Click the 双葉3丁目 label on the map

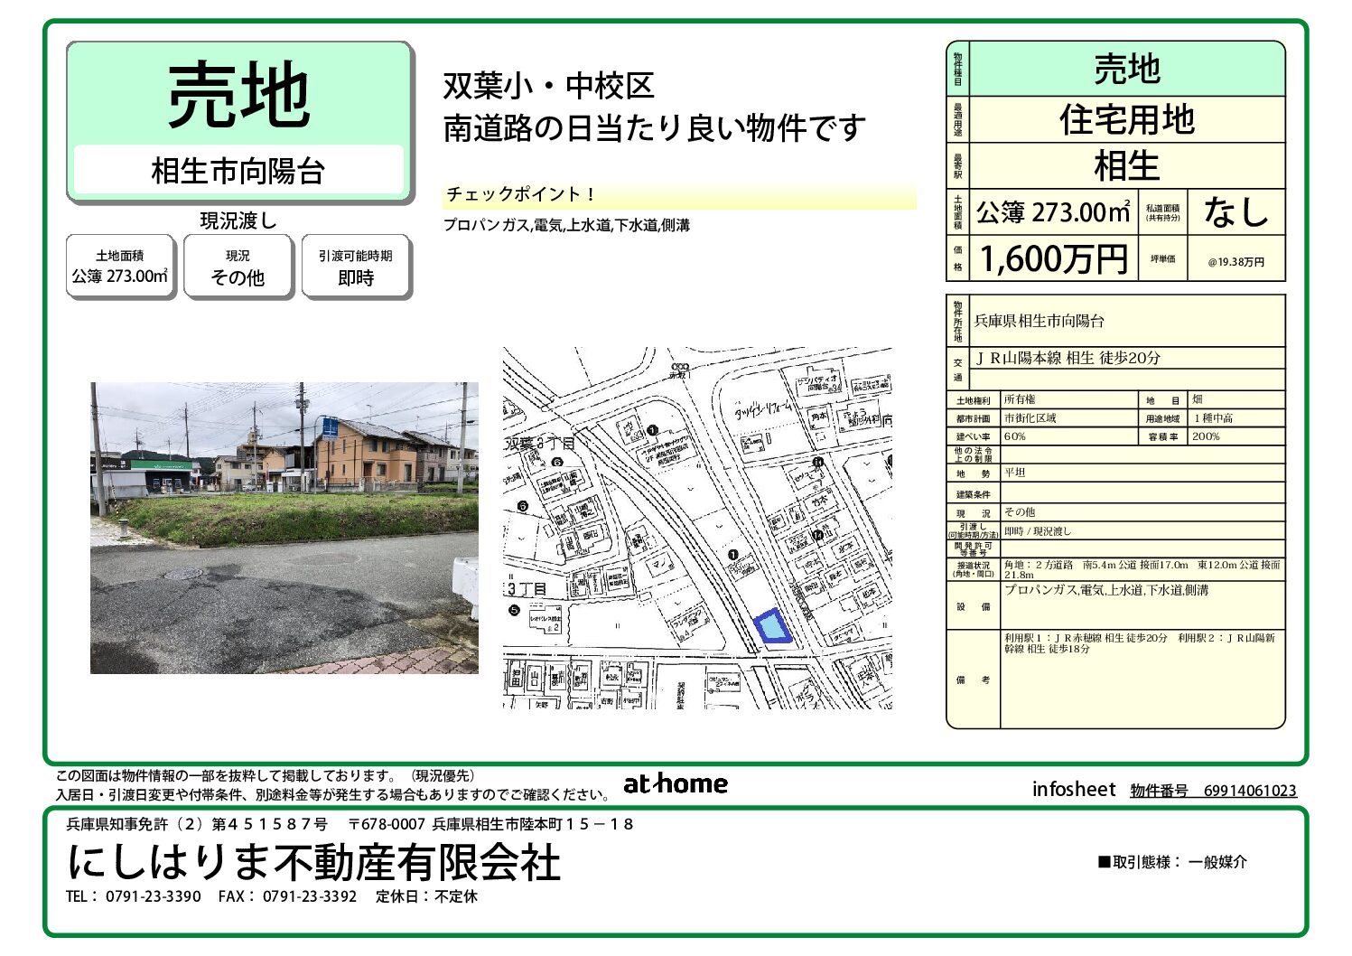pos(540,444)
